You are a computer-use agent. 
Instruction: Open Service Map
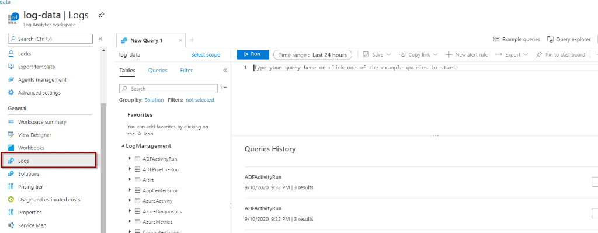coord(32,225)
